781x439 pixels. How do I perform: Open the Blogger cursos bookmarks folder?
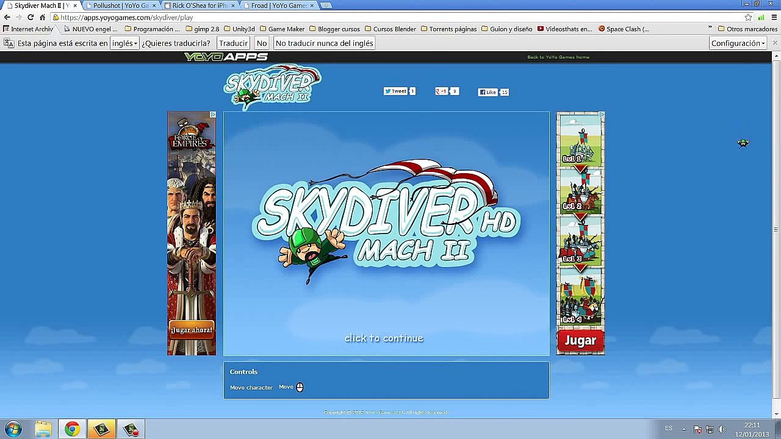(x=334, y=29)
